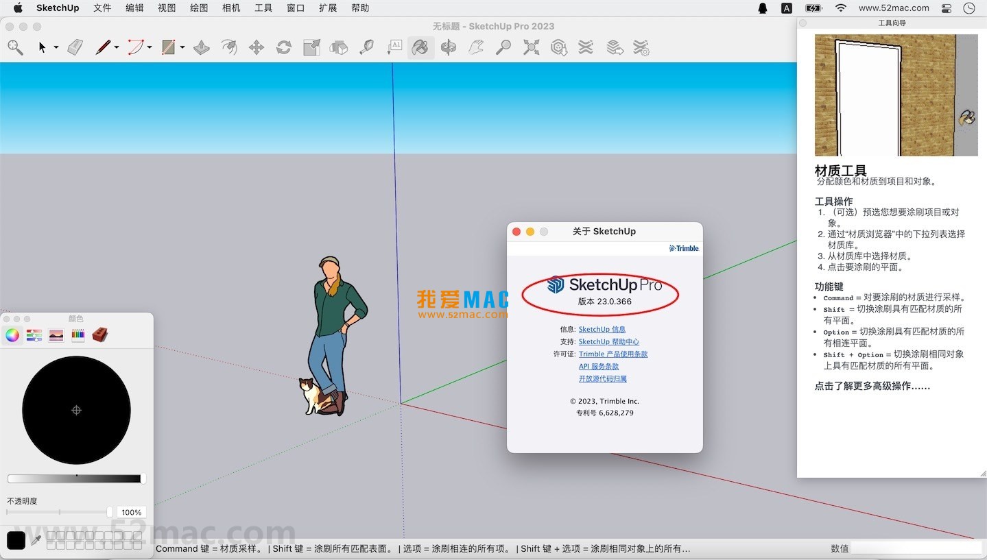Open the SketchUp 帮助中心 link
The width and height of the screenshot is (987, 560).
point(609,341)
